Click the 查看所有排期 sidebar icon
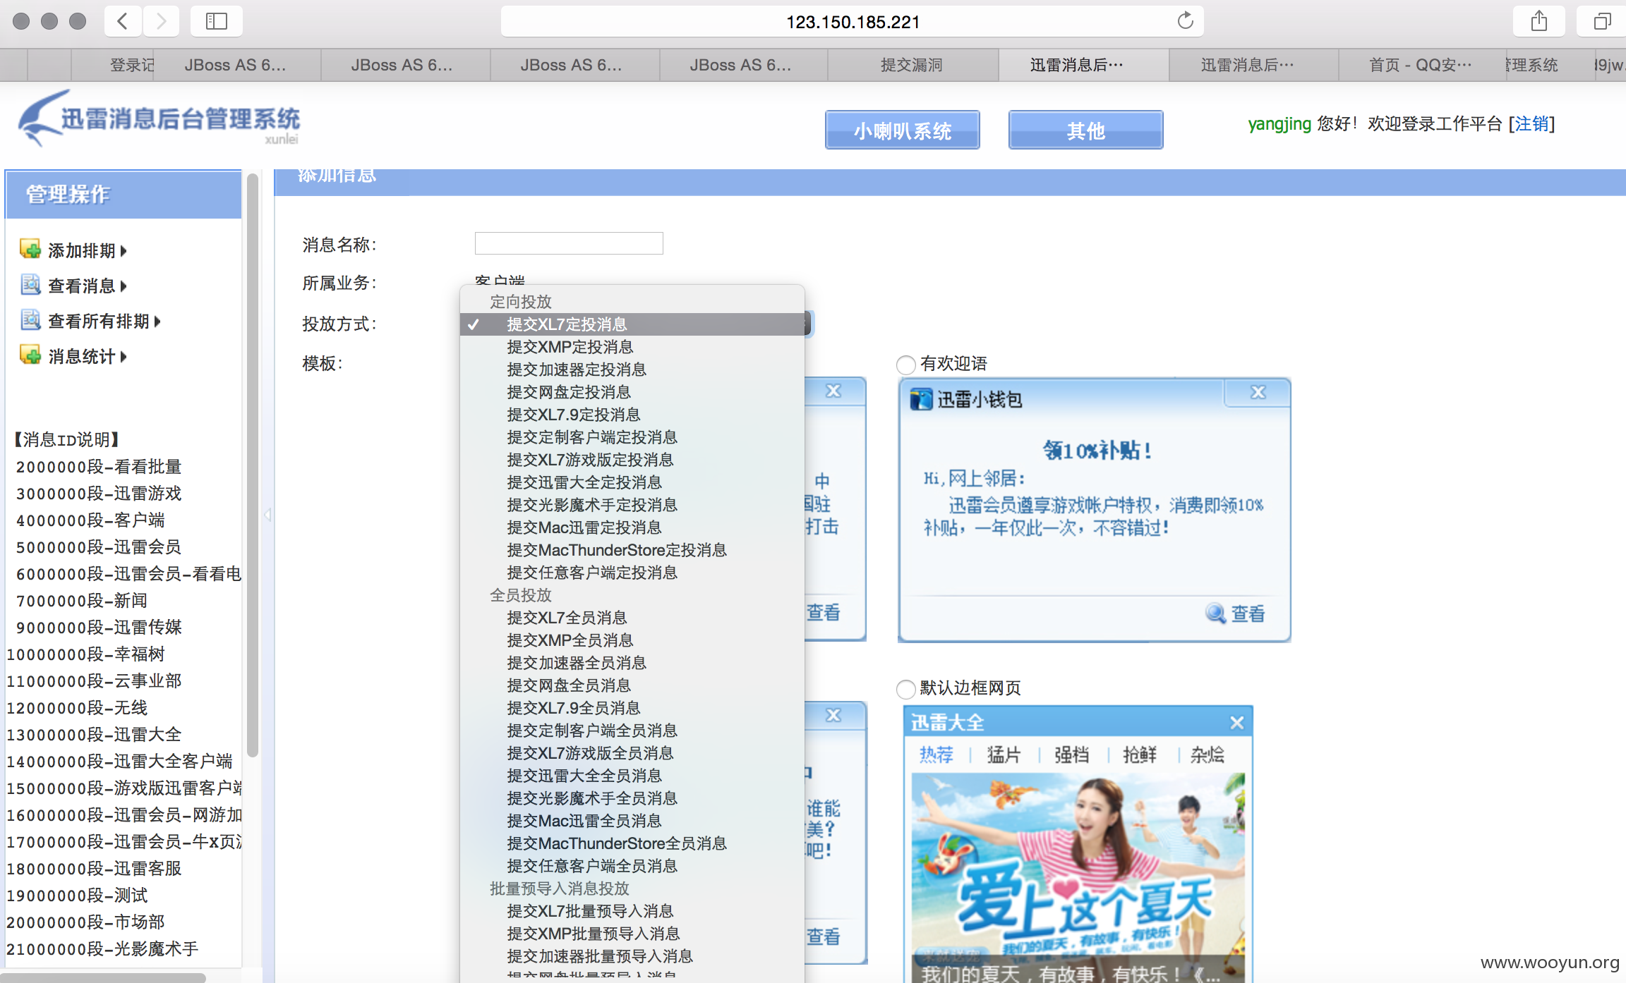 tap(30, 319)
